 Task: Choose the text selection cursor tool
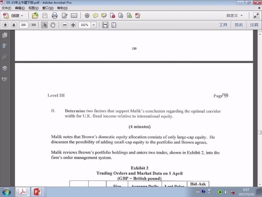pos(44,25)
